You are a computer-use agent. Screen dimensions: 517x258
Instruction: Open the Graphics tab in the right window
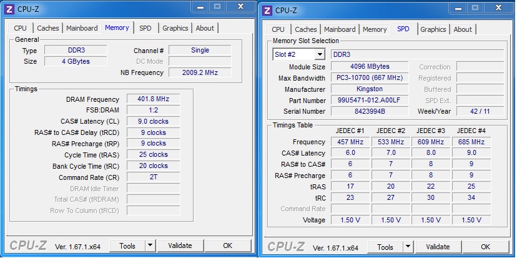pos(433,29)
